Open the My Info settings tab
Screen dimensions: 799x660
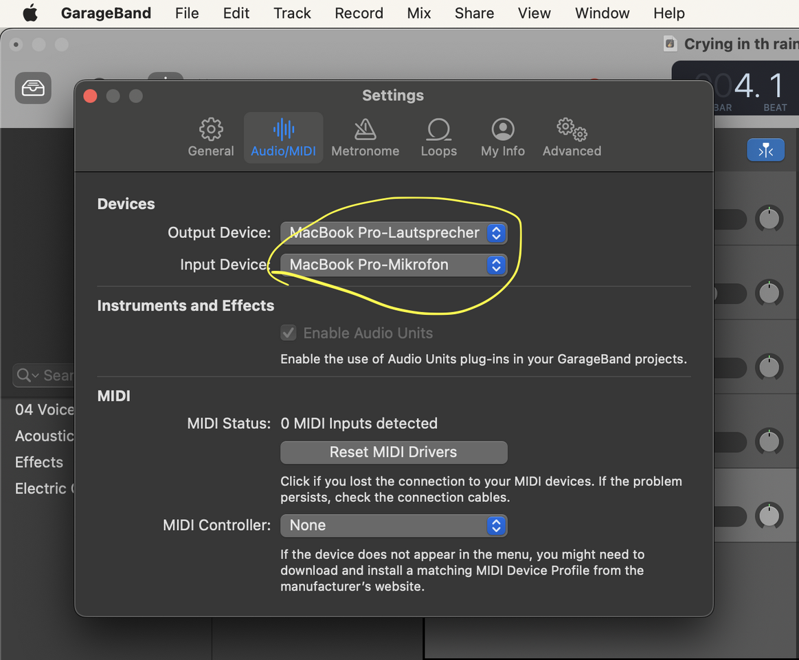click(502, 137)
